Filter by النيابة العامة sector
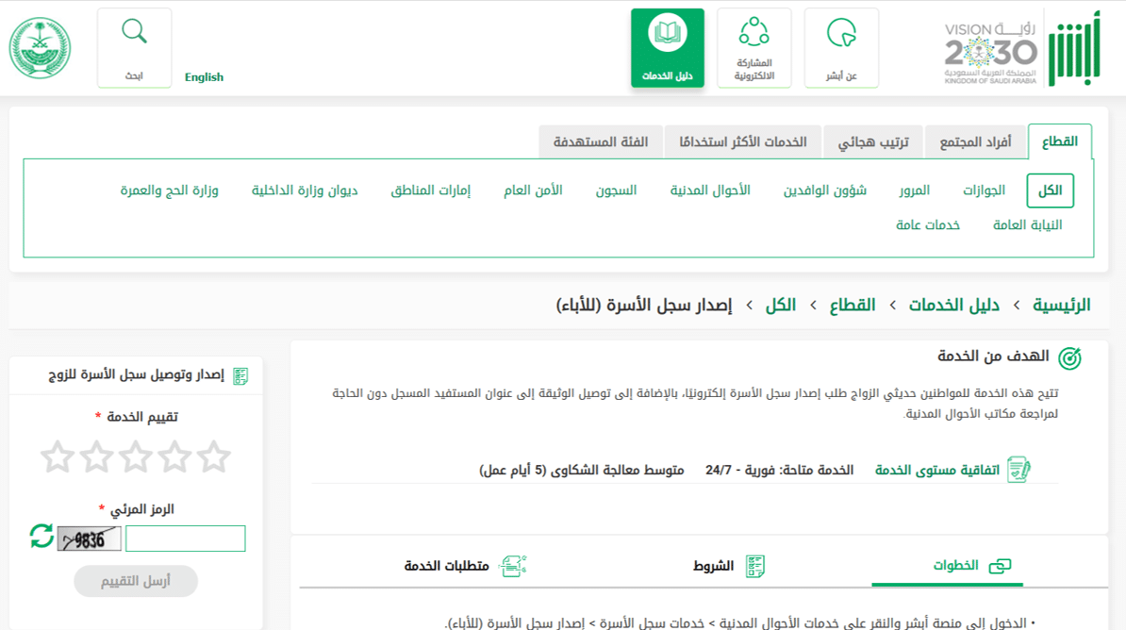 (1027, 224)
